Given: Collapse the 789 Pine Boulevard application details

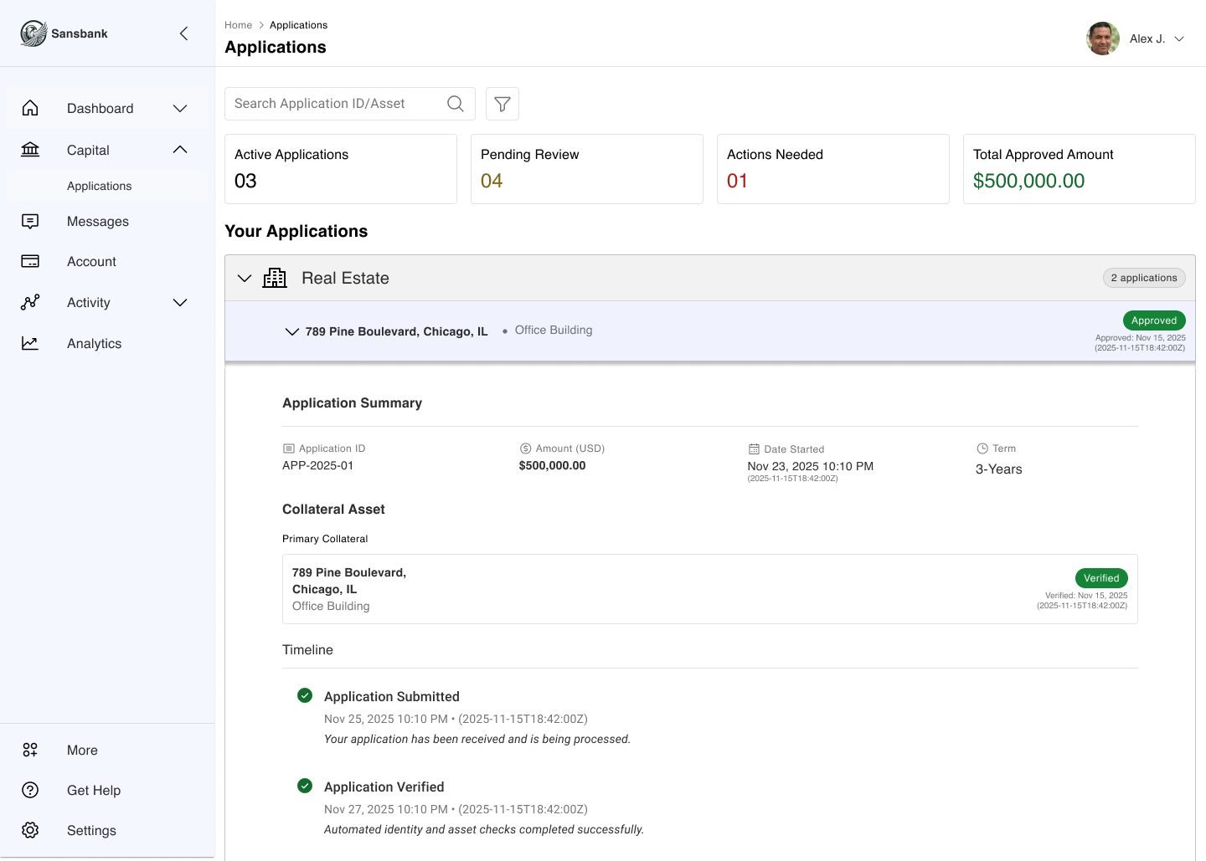Looking at the screenshot, I should click(291, 331).
